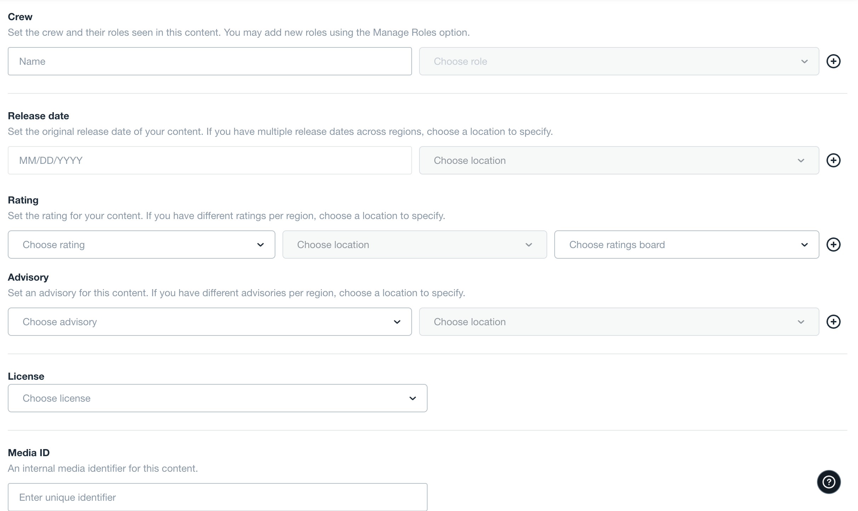858x511 pixels.
Task: Click the Name input field for crew
Action: pos(211,61)
